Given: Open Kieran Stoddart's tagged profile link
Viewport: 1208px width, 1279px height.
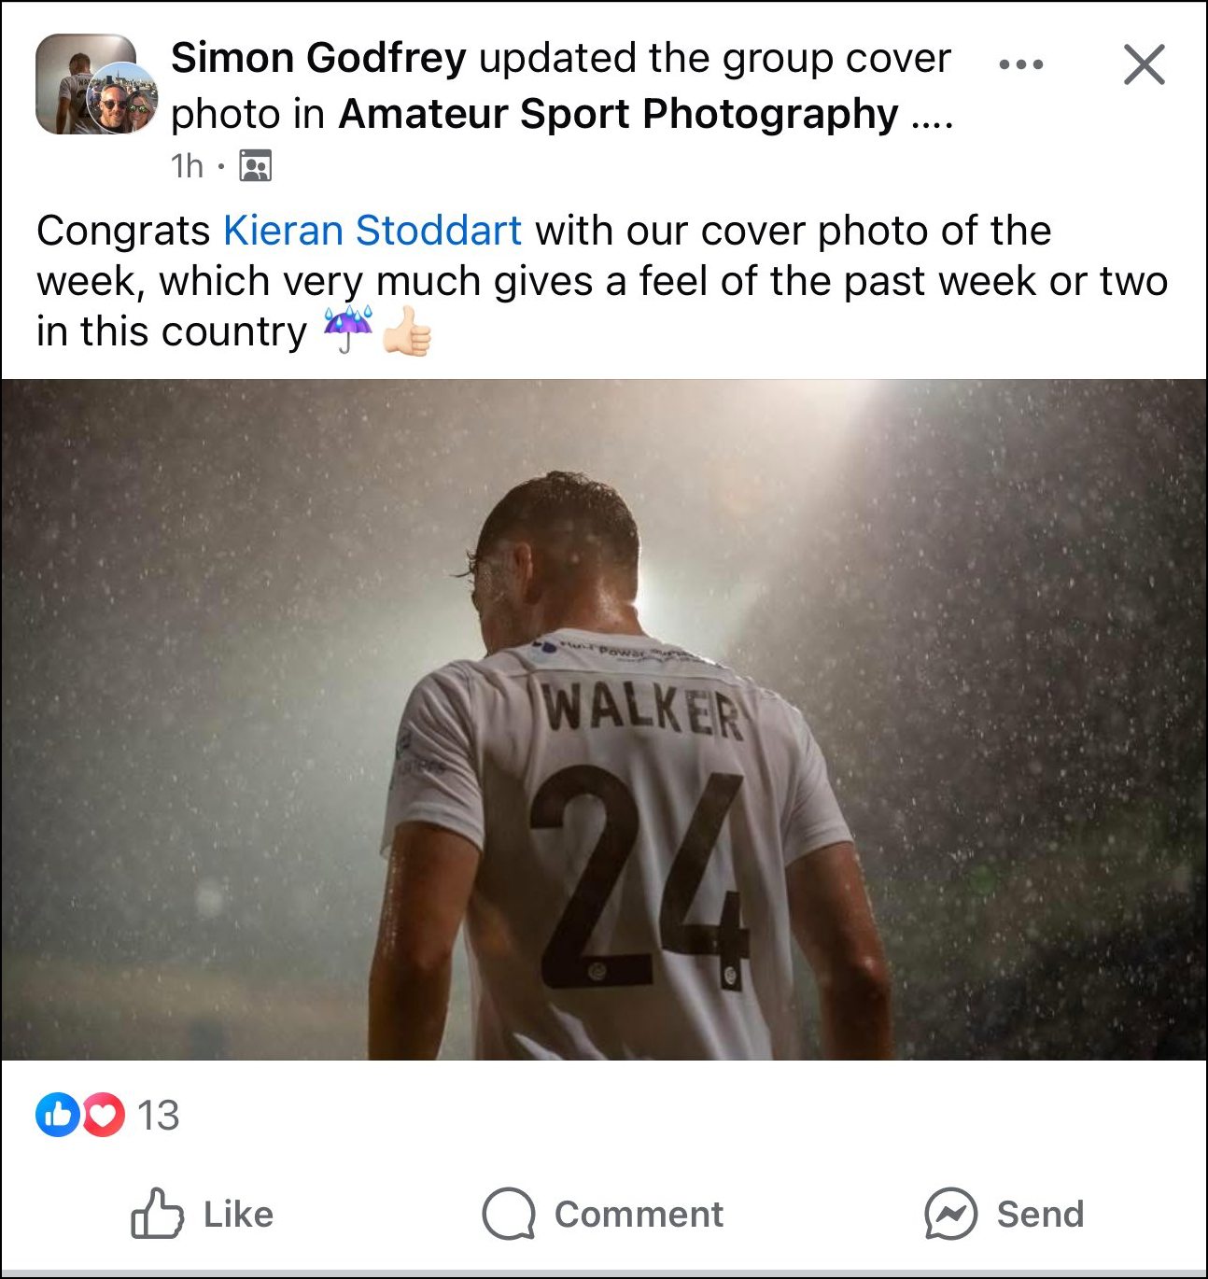Looking at the screenshot, I should [x=372, y=231].
